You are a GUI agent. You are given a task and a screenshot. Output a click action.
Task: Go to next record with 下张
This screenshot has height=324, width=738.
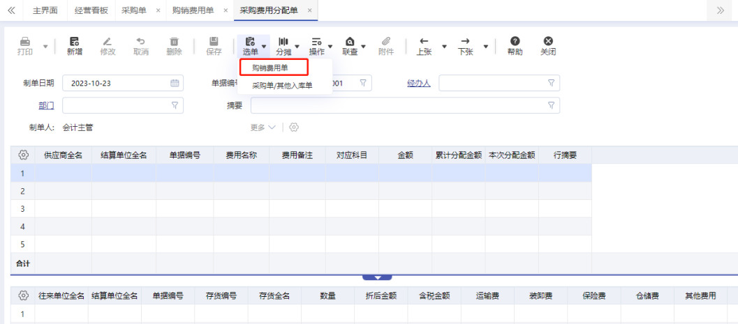pyautogui.click(x=465, y=46)
